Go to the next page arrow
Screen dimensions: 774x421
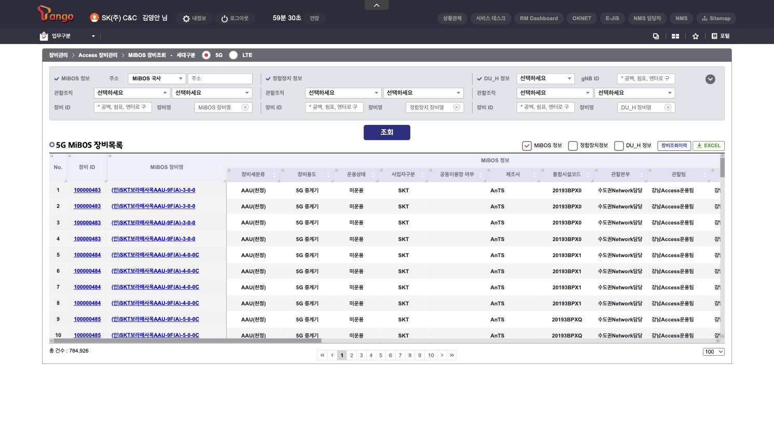click(x=442, y=355)
